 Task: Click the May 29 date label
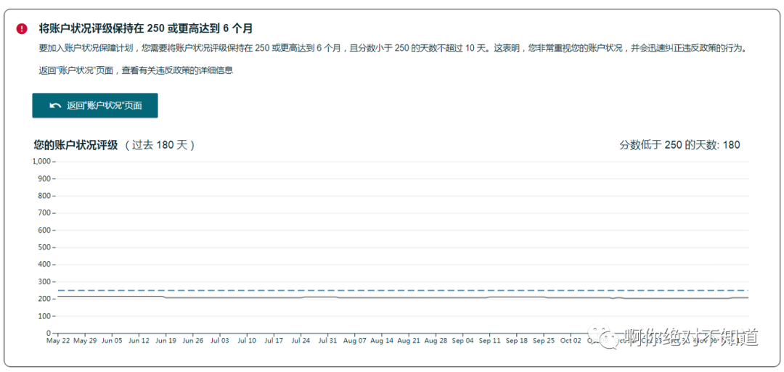click(84, 341)
